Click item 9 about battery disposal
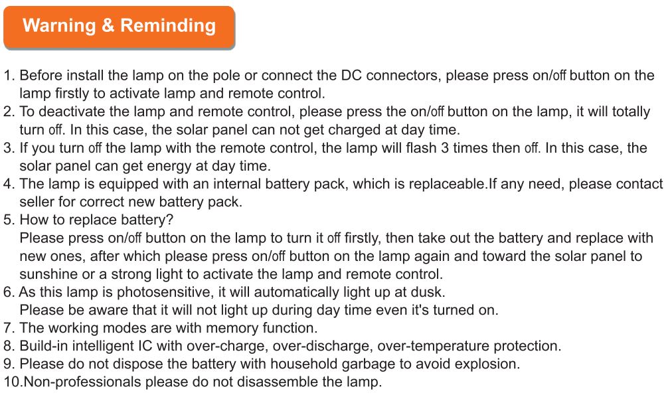 coord(262,364)
